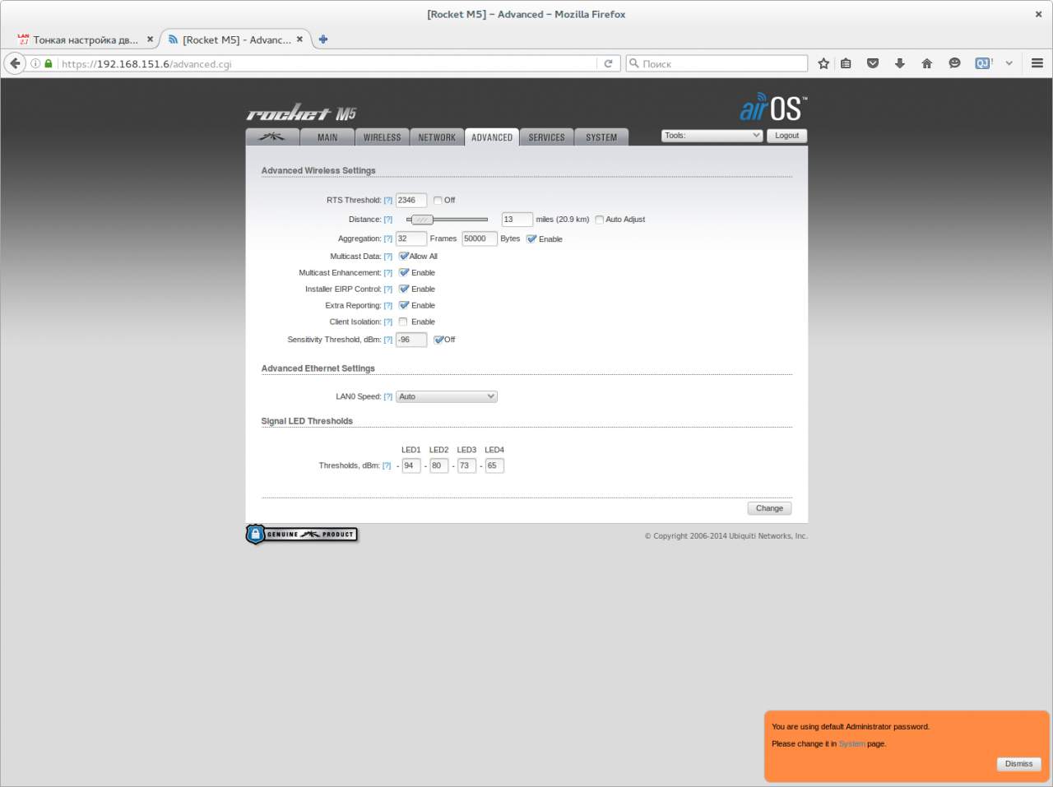Open help for Aggregation
Image resolution: width=1053 pixels, height=787 pixels.
tap(388, 239)
